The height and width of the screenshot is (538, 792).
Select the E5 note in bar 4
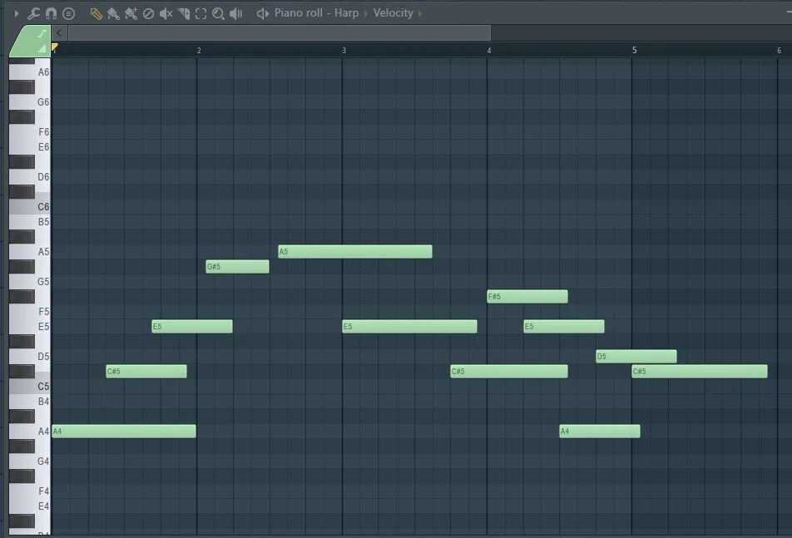[564, 327]
